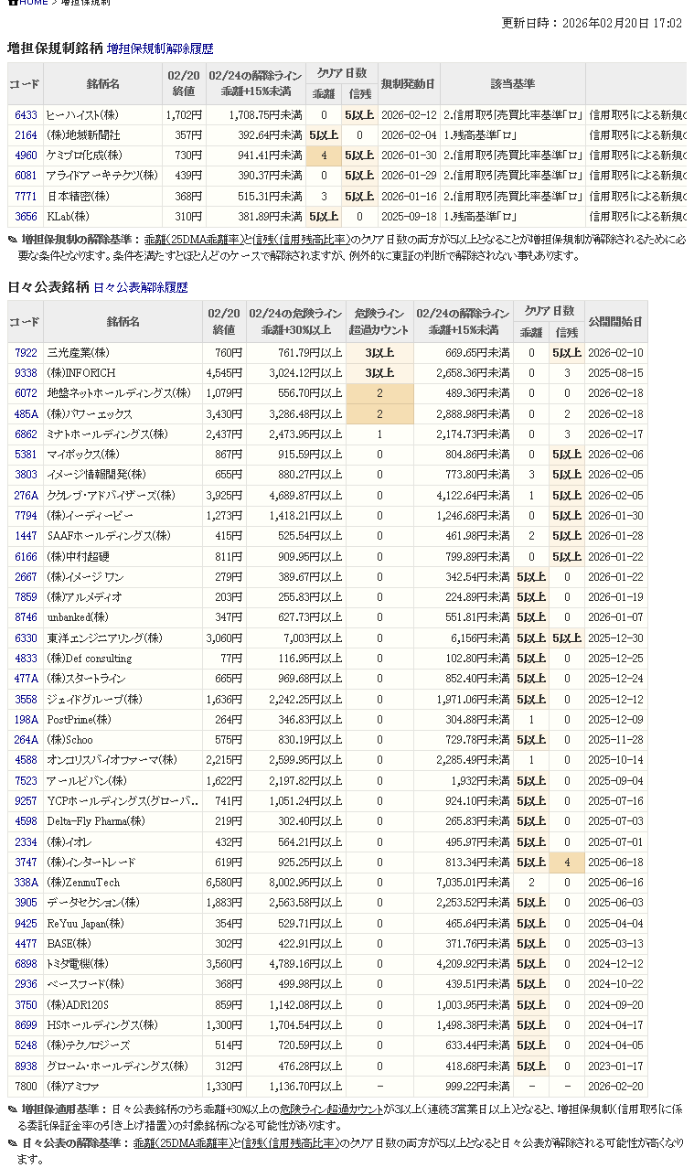
Task: Open stock code 4477 for BASE
Action: click(26, 944)
